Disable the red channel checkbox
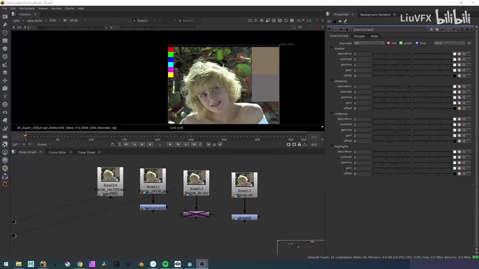This screenshot has width=479, height=269. point(388,43)
